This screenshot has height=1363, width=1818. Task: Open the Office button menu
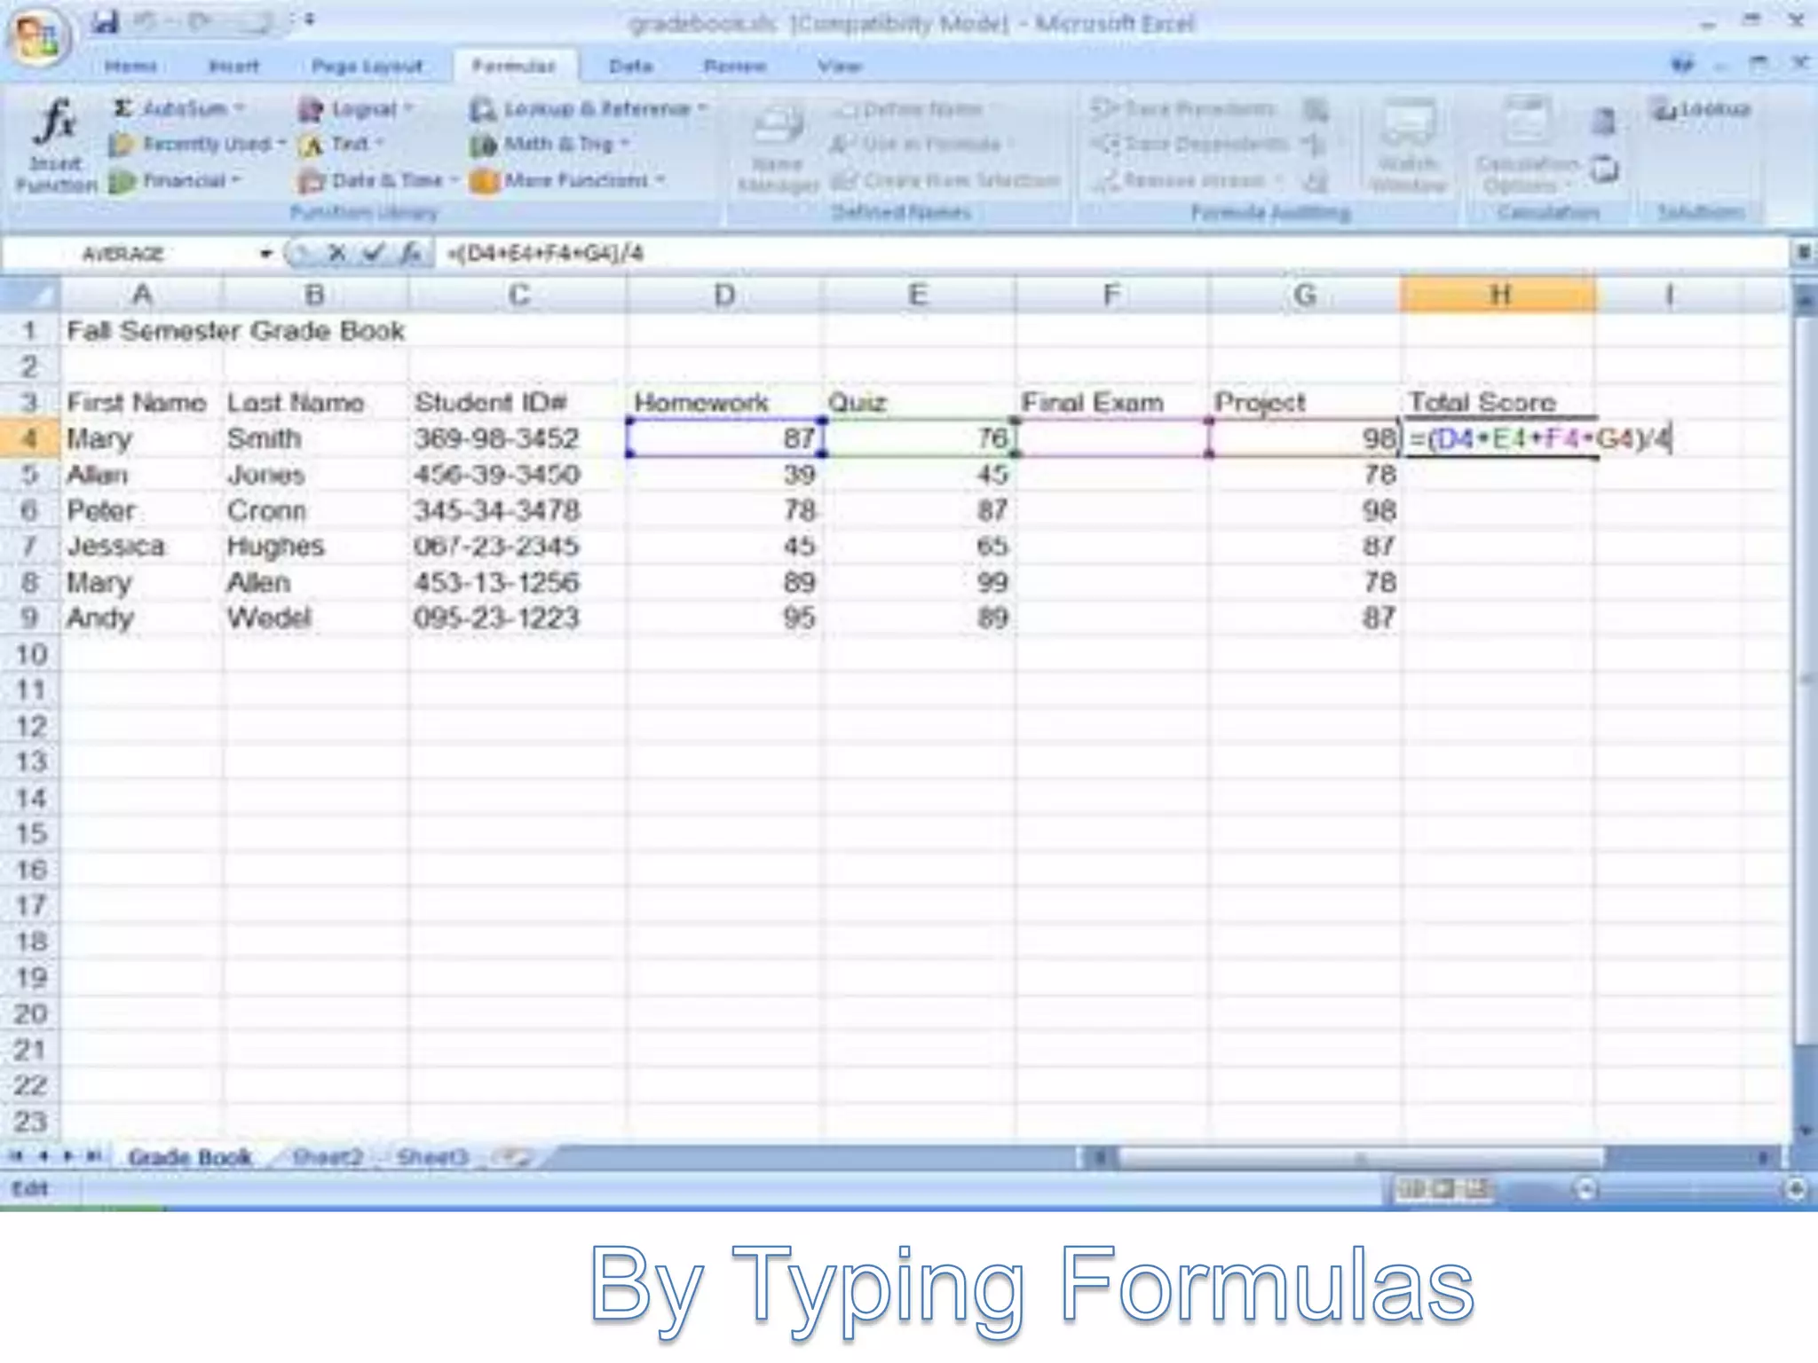tap(37, 37)
